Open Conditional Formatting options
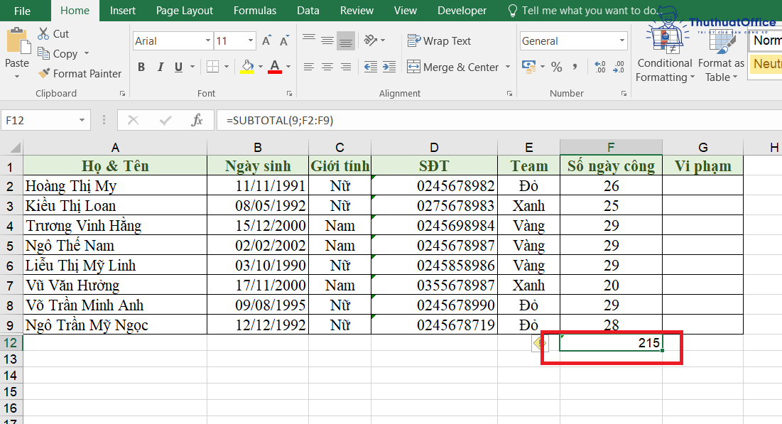Screen dimensions: 782x424 click(664, 64)
